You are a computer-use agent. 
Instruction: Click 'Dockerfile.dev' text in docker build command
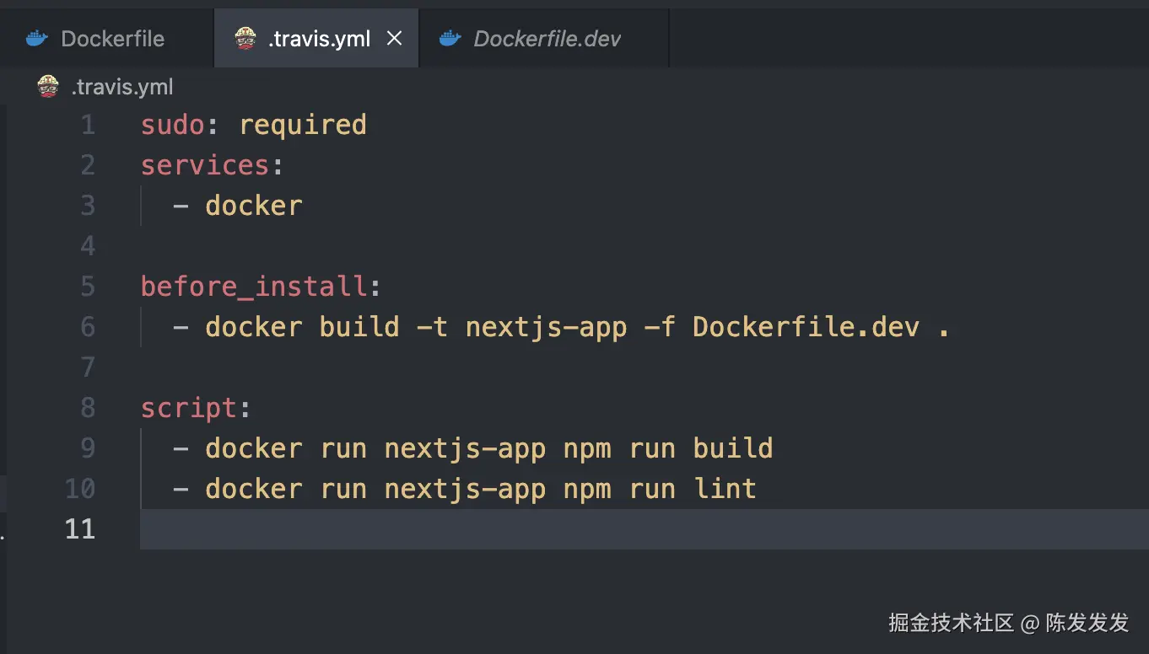pyautogui.click(x=806, y=327)
